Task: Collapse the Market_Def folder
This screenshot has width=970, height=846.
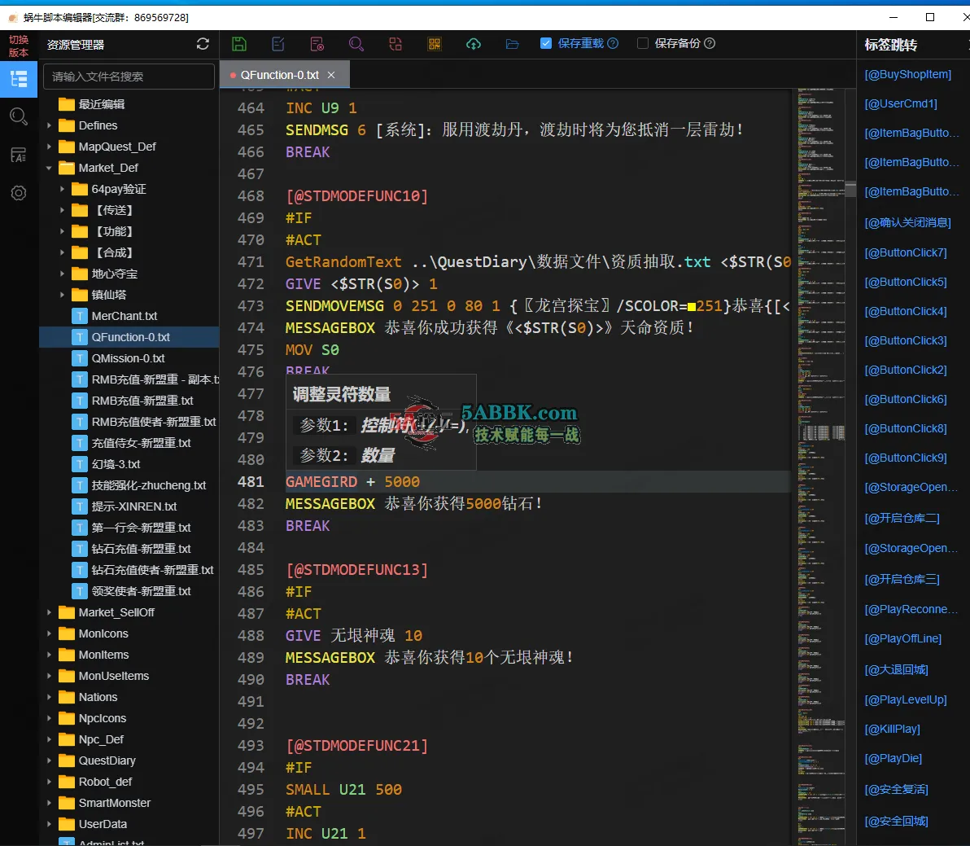Action: [x=49, y=168]
